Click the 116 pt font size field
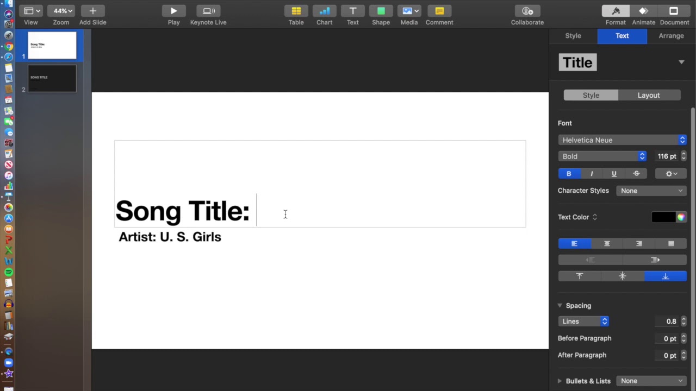 pos(667,156)
